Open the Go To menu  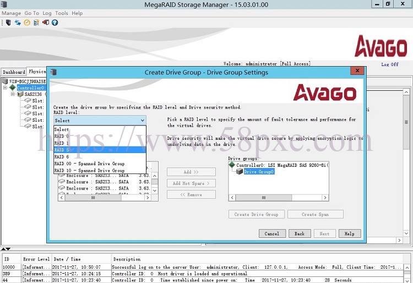click(31, 13)
